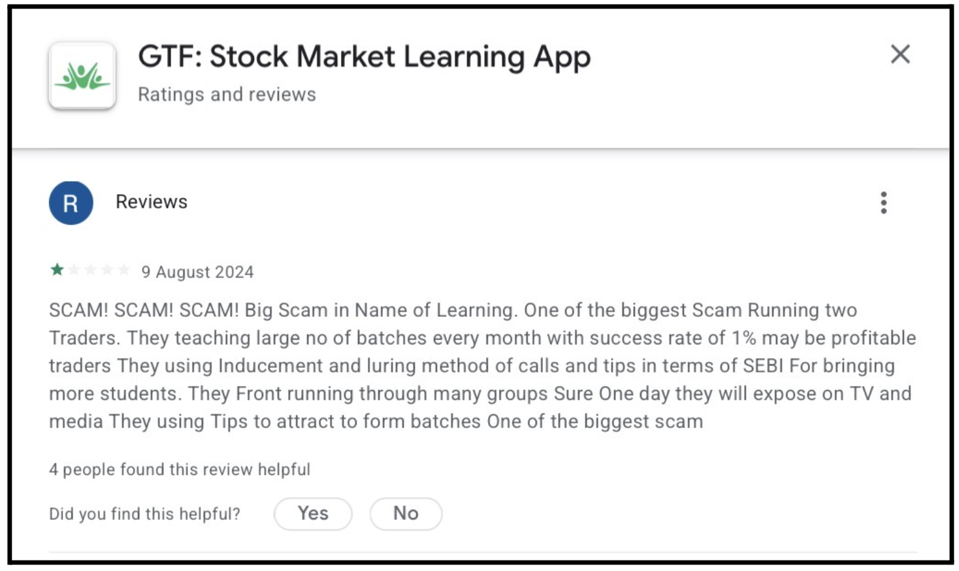Click the 'Reviews' section heading
The width and height of the screenshot is (959, 571).
151,202
